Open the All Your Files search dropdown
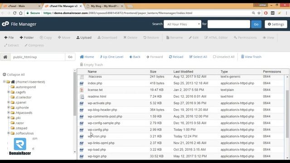Screen dimensions: 290x163 (x=182, y=24)
